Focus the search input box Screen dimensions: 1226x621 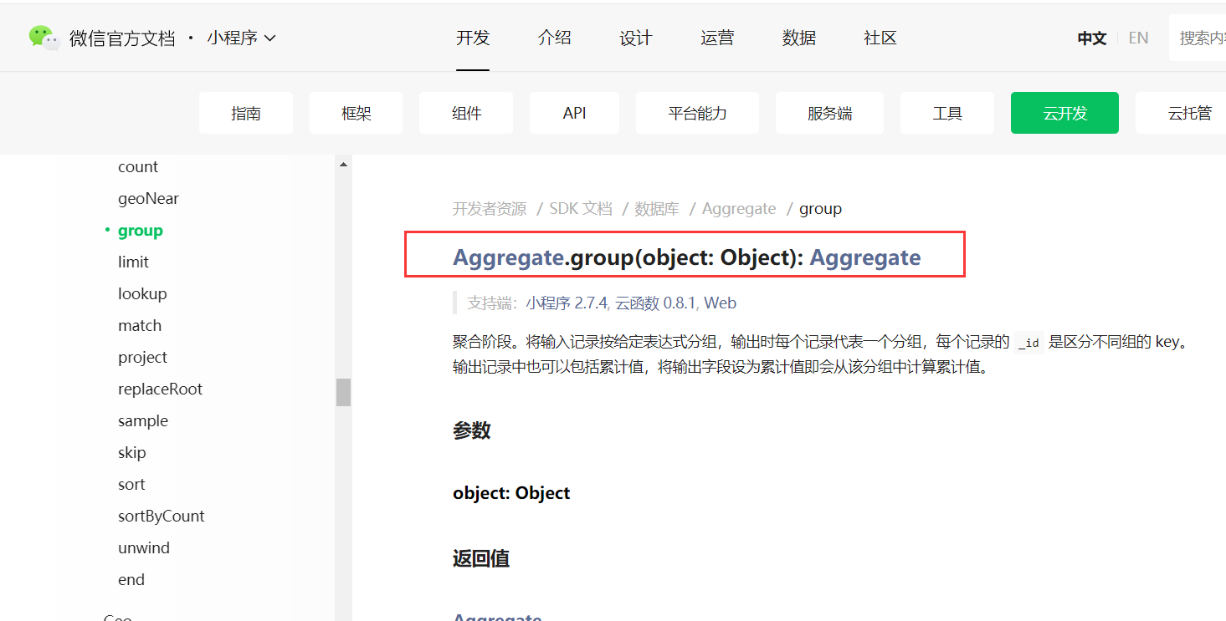[x=1198, y=38]
